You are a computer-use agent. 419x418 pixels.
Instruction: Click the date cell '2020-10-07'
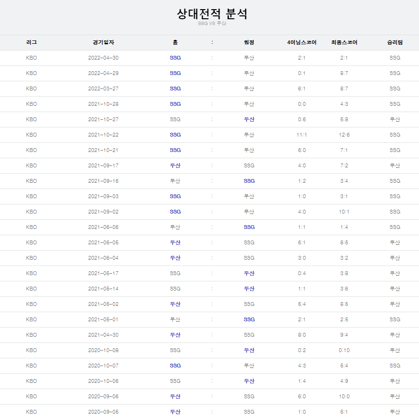[x=104, y=366]
